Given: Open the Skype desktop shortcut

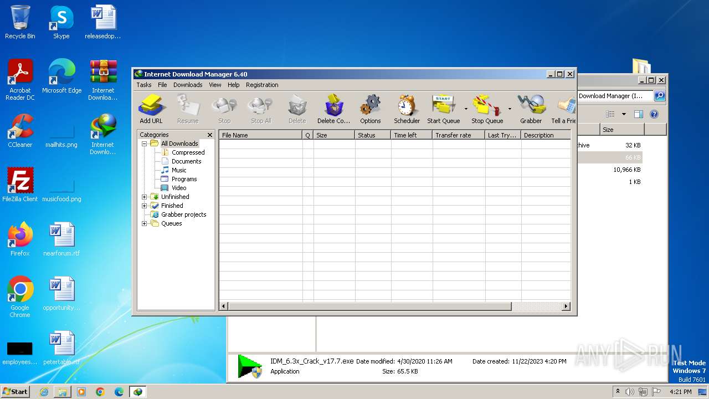Looking at the screenshot, I should (61, 22).
